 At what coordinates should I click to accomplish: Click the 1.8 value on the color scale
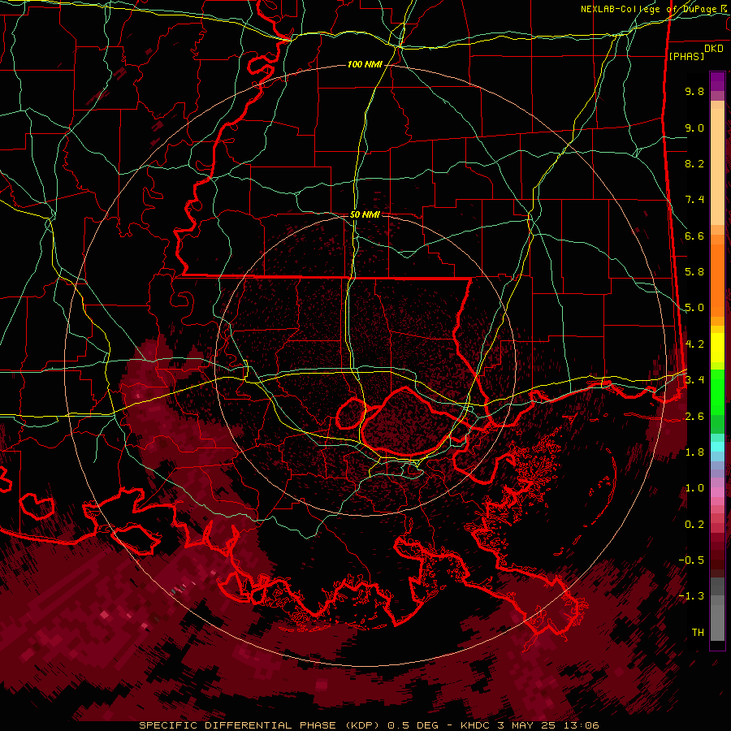694,452
